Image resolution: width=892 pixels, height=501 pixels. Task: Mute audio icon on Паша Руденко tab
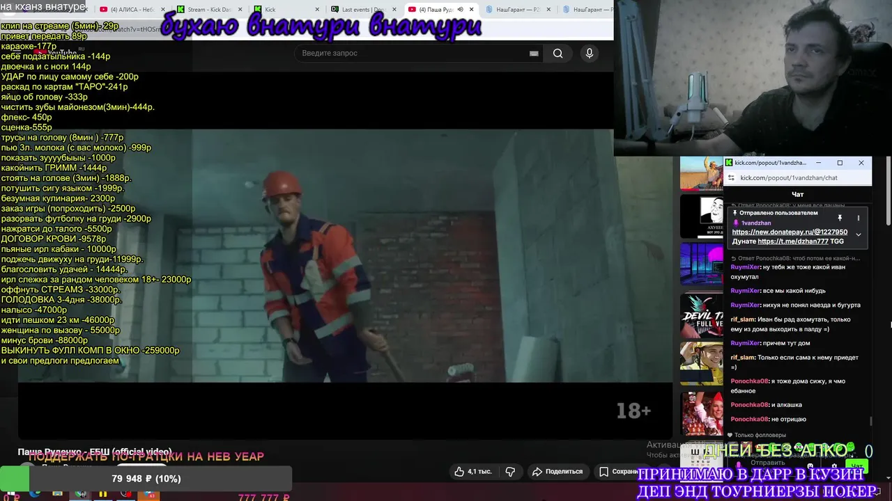[x=460, y=10]
